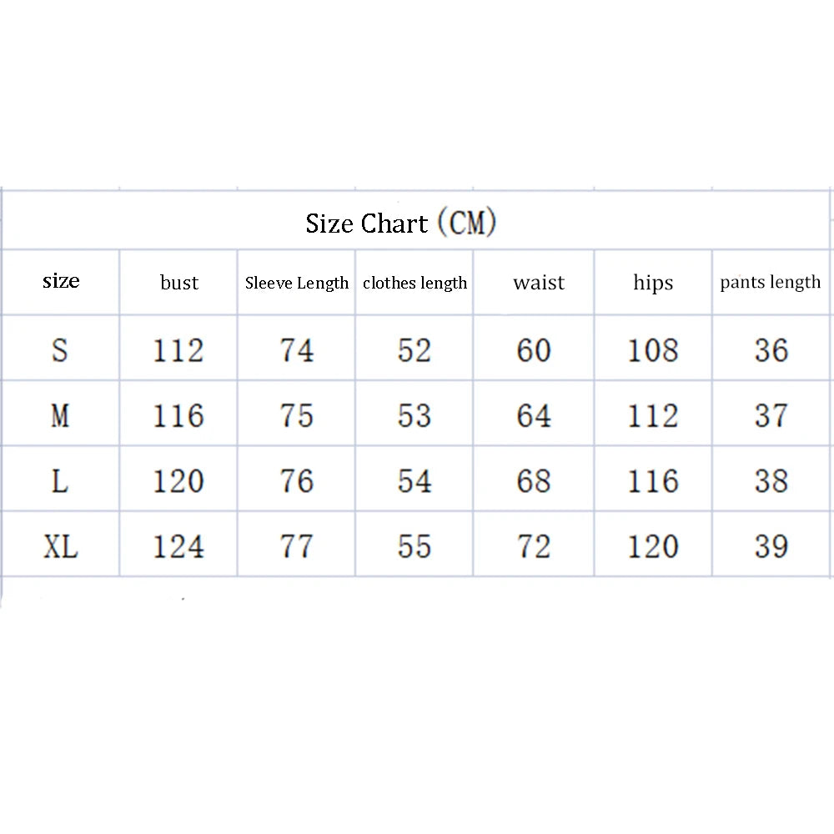Select the hips column header

(x=653, y=283)
